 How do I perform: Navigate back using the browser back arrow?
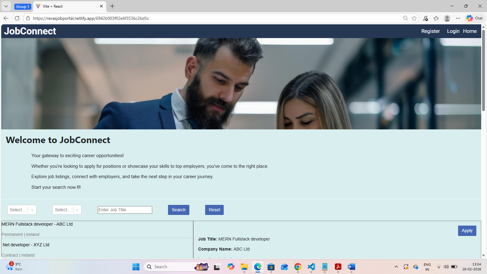(x=6, y=18)
